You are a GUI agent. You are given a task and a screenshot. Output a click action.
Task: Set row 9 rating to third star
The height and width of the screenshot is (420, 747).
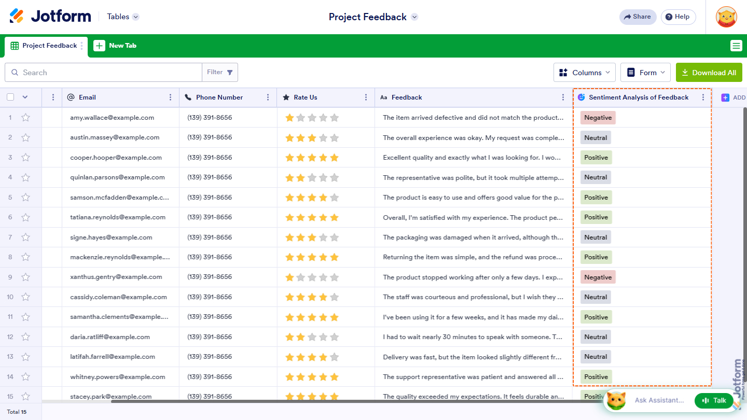click(x=312, y=277)
